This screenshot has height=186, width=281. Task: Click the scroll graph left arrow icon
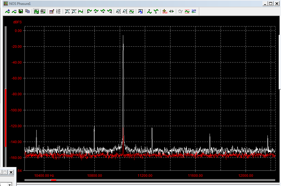point(96,12)
